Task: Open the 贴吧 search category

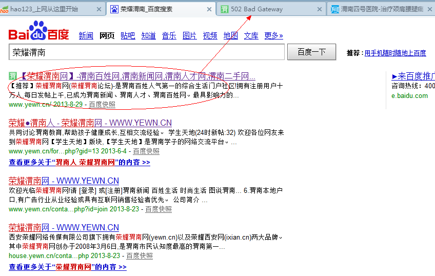Action: [x=128, y=35]
